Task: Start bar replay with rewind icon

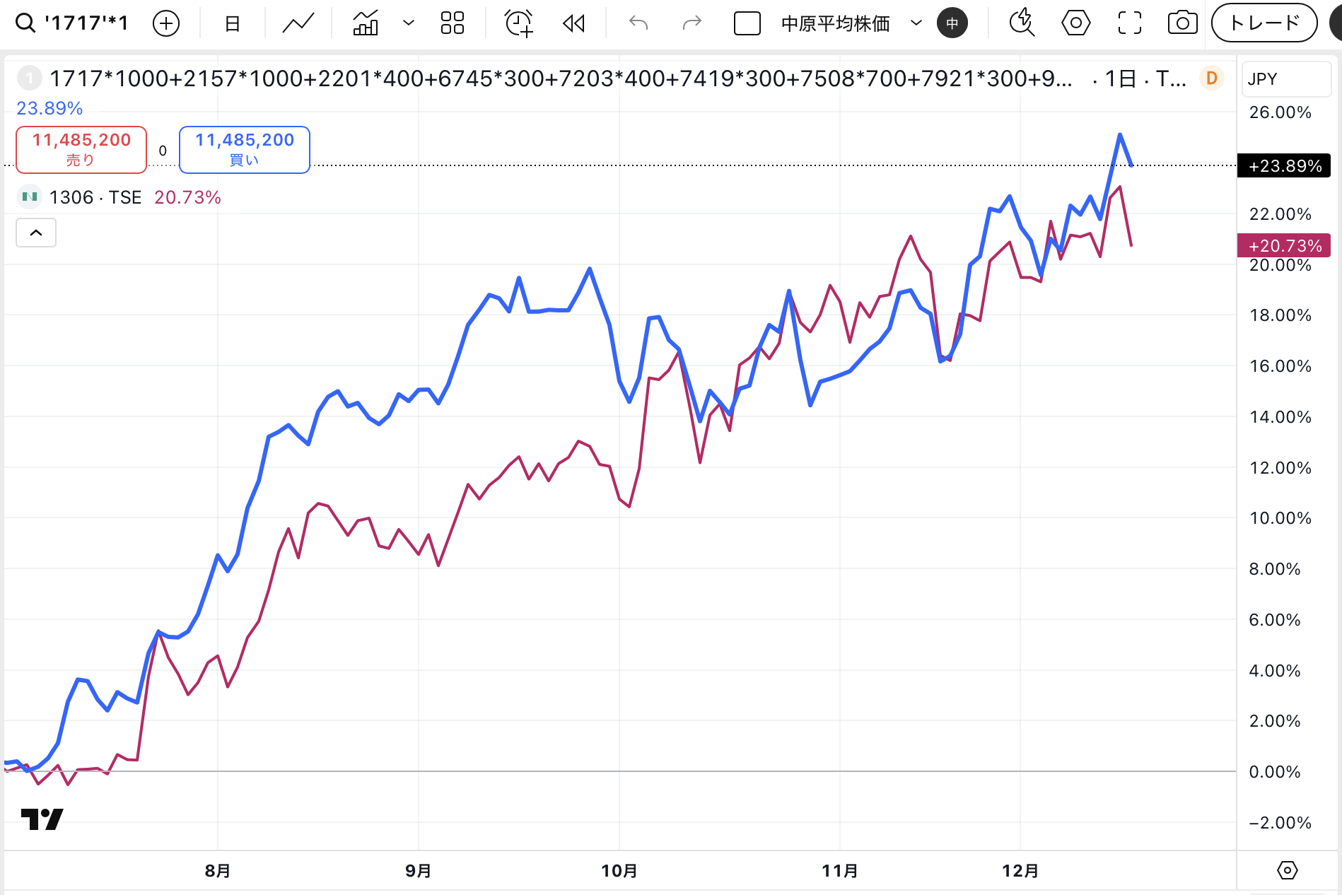Action: [573, 23]
